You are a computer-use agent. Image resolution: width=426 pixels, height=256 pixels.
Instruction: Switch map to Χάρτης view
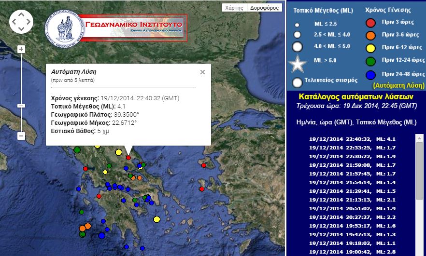coord(234,8)
